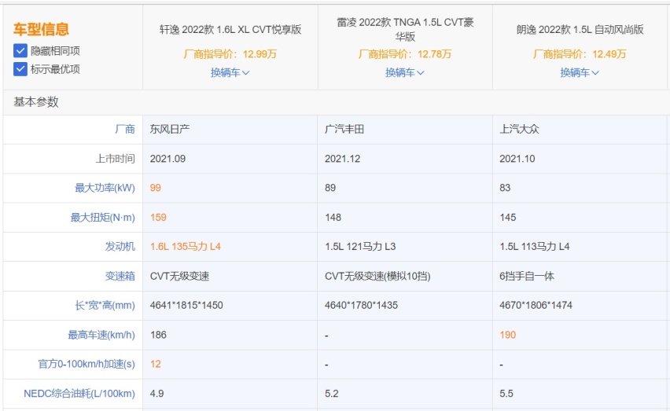Image resolution: width=670 pixels, height=411 pixels.
Task: Click the 变速箱 parameter label
Action: 120,276
